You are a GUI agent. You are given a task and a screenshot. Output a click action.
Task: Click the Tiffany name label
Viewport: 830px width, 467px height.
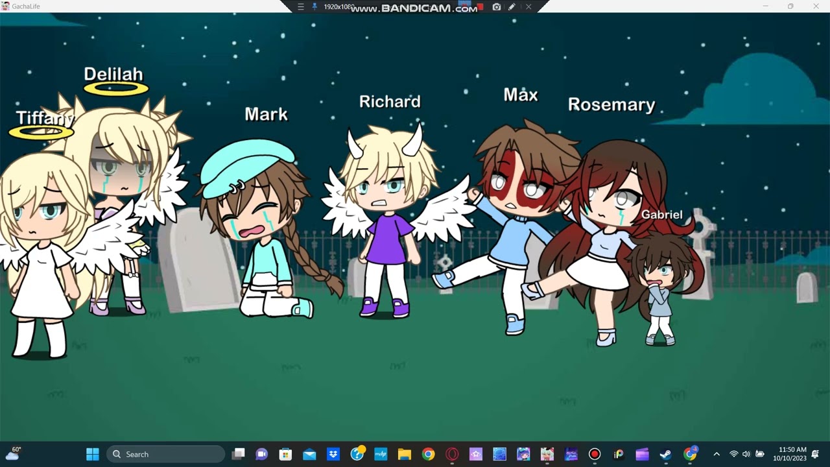[44, 118]
